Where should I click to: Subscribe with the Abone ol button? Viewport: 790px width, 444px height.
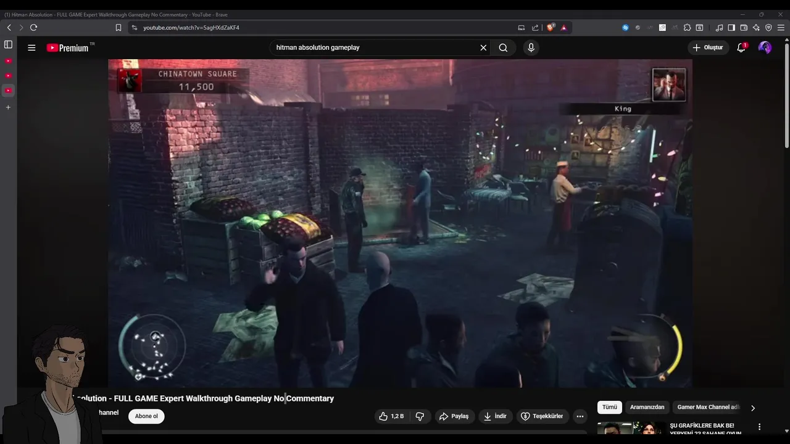(146, 416)
